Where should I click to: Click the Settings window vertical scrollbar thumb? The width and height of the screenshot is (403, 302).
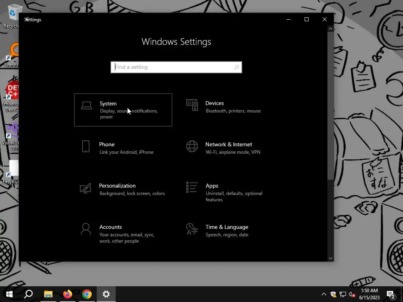pos(331,106)
